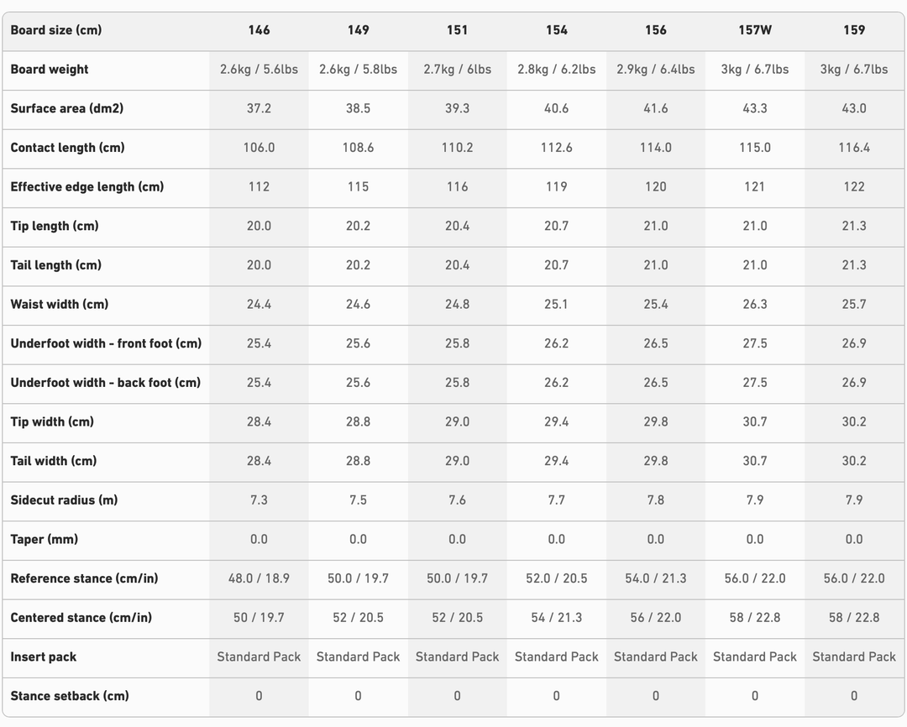Select the Taper (mm) row label
This screenshot has height=727, width=907.
(44, 540)
